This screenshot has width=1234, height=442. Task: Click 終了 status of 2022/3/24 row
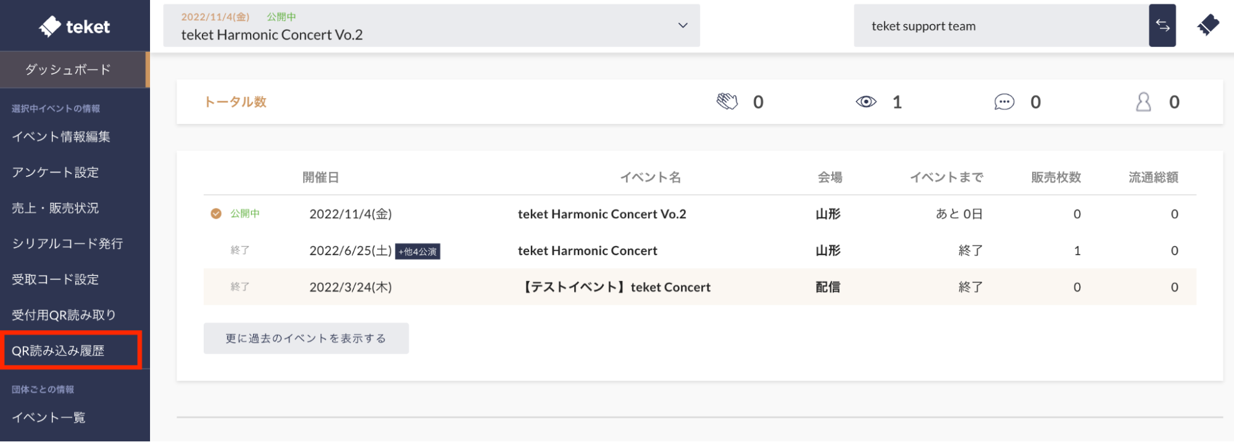240,287
